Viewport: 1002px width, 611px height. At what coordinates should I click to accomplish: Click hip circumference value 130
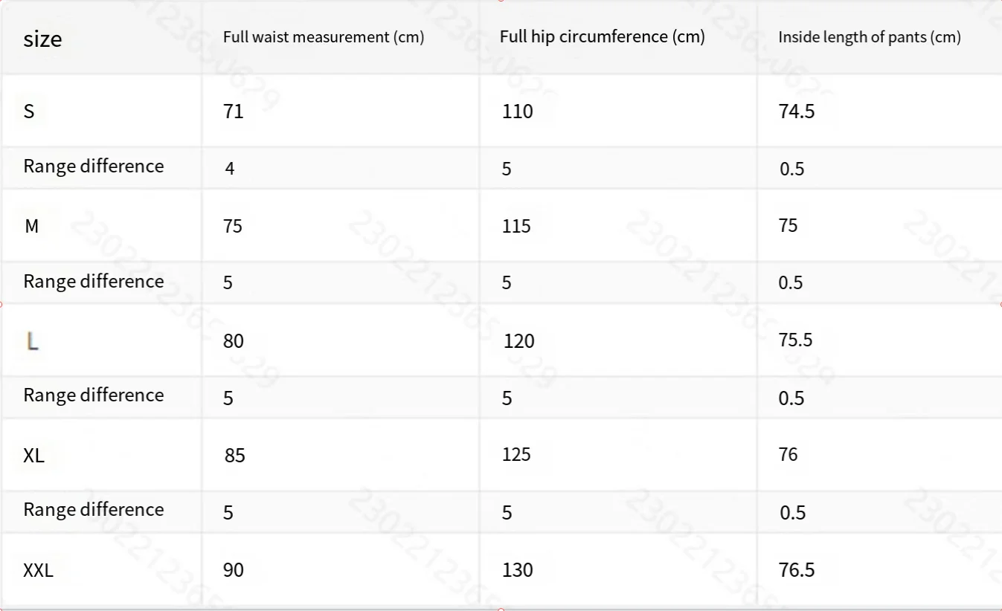pyautogui.click(x=517, y=570)
